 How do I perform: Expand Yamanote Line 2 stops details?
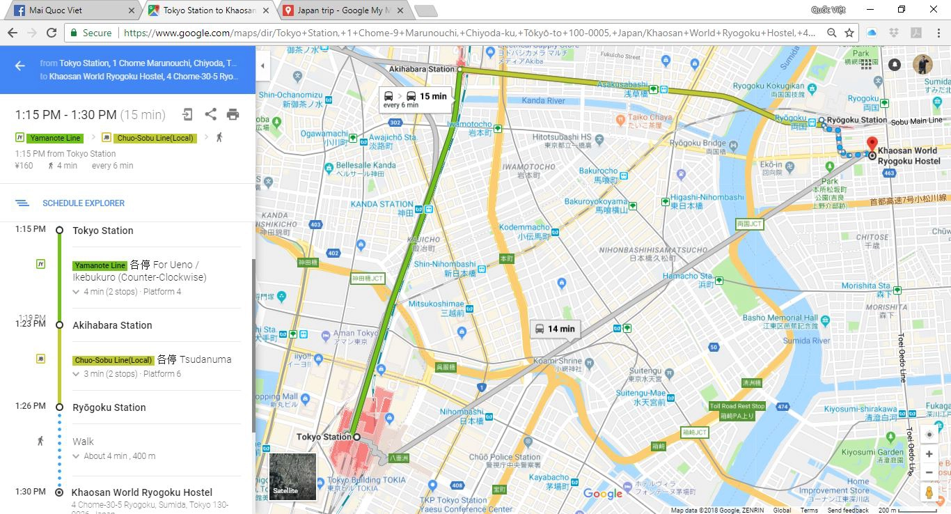(127, 292)
